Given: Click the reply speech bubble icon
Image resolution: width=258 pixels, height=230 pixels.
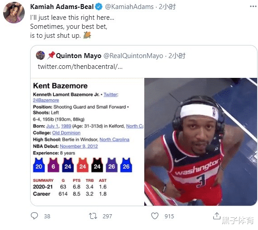Looking at the screenshot, I should [x=34, y=216].
